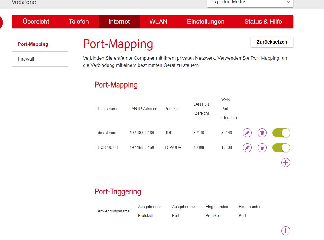Click the TCP/UDP protocol cell
Screen dimensions: 324x240
(x=173, y=147)
